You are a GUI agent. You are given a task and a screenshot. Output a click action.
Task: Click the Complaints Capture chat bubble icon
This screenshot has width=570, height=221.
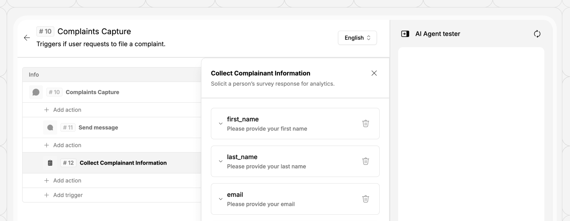pyautogui.click(x=36, y=92)
